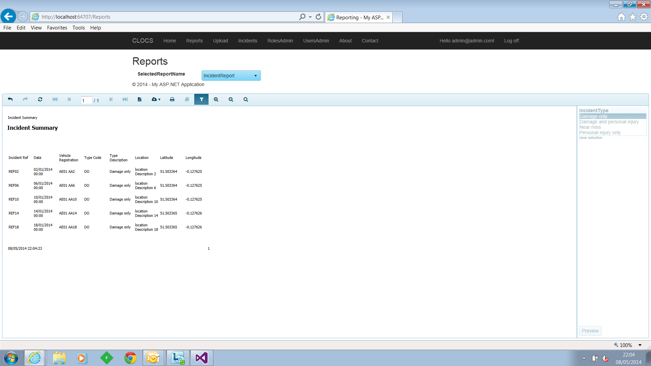Image resolution: width=651 pixels, height=366 pixels.
Task: Click the navigate back history arrow
Action: 10,99
